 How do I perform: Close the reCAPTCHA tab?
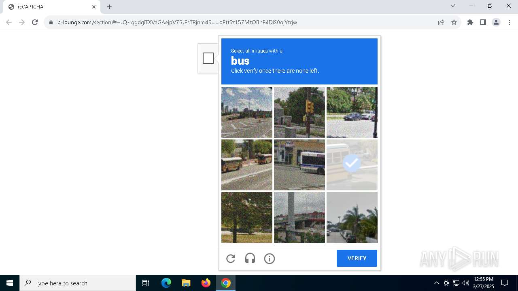(x=94, y=7)
